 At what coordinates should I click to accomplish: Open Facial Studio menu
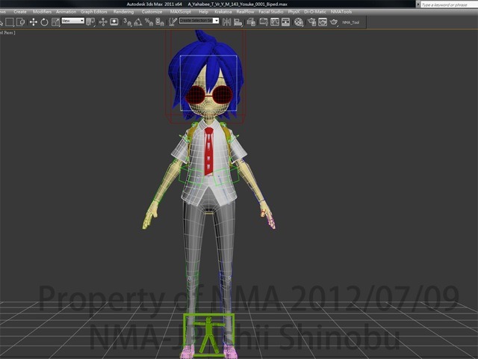[271, 12]
